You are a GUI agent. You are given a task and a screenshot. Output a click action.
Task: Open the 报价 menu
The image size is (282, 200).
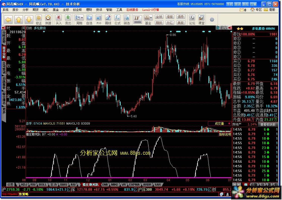pos(15,10)
